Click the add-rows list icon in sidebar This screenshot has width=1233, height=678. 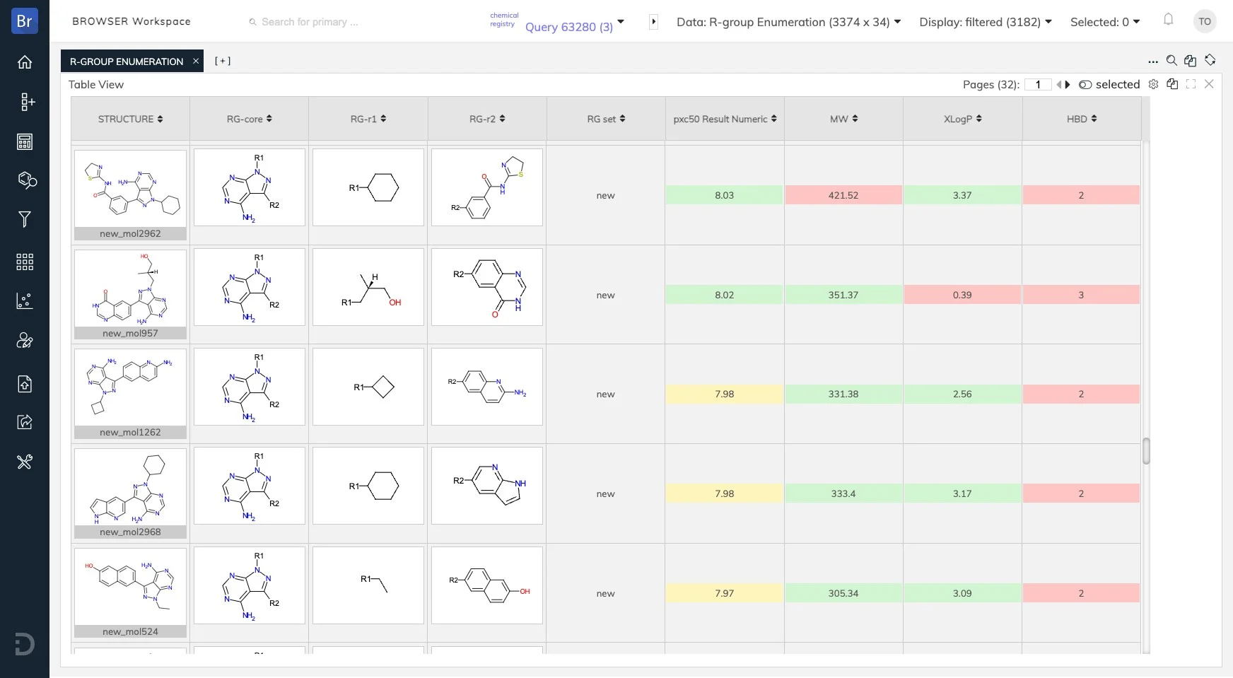pyautogui.click(x=27, y=102)
